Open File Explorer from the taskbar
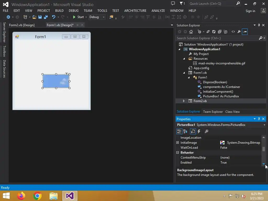Viewport: 268px width, 201px height. (x=54, y=196)
